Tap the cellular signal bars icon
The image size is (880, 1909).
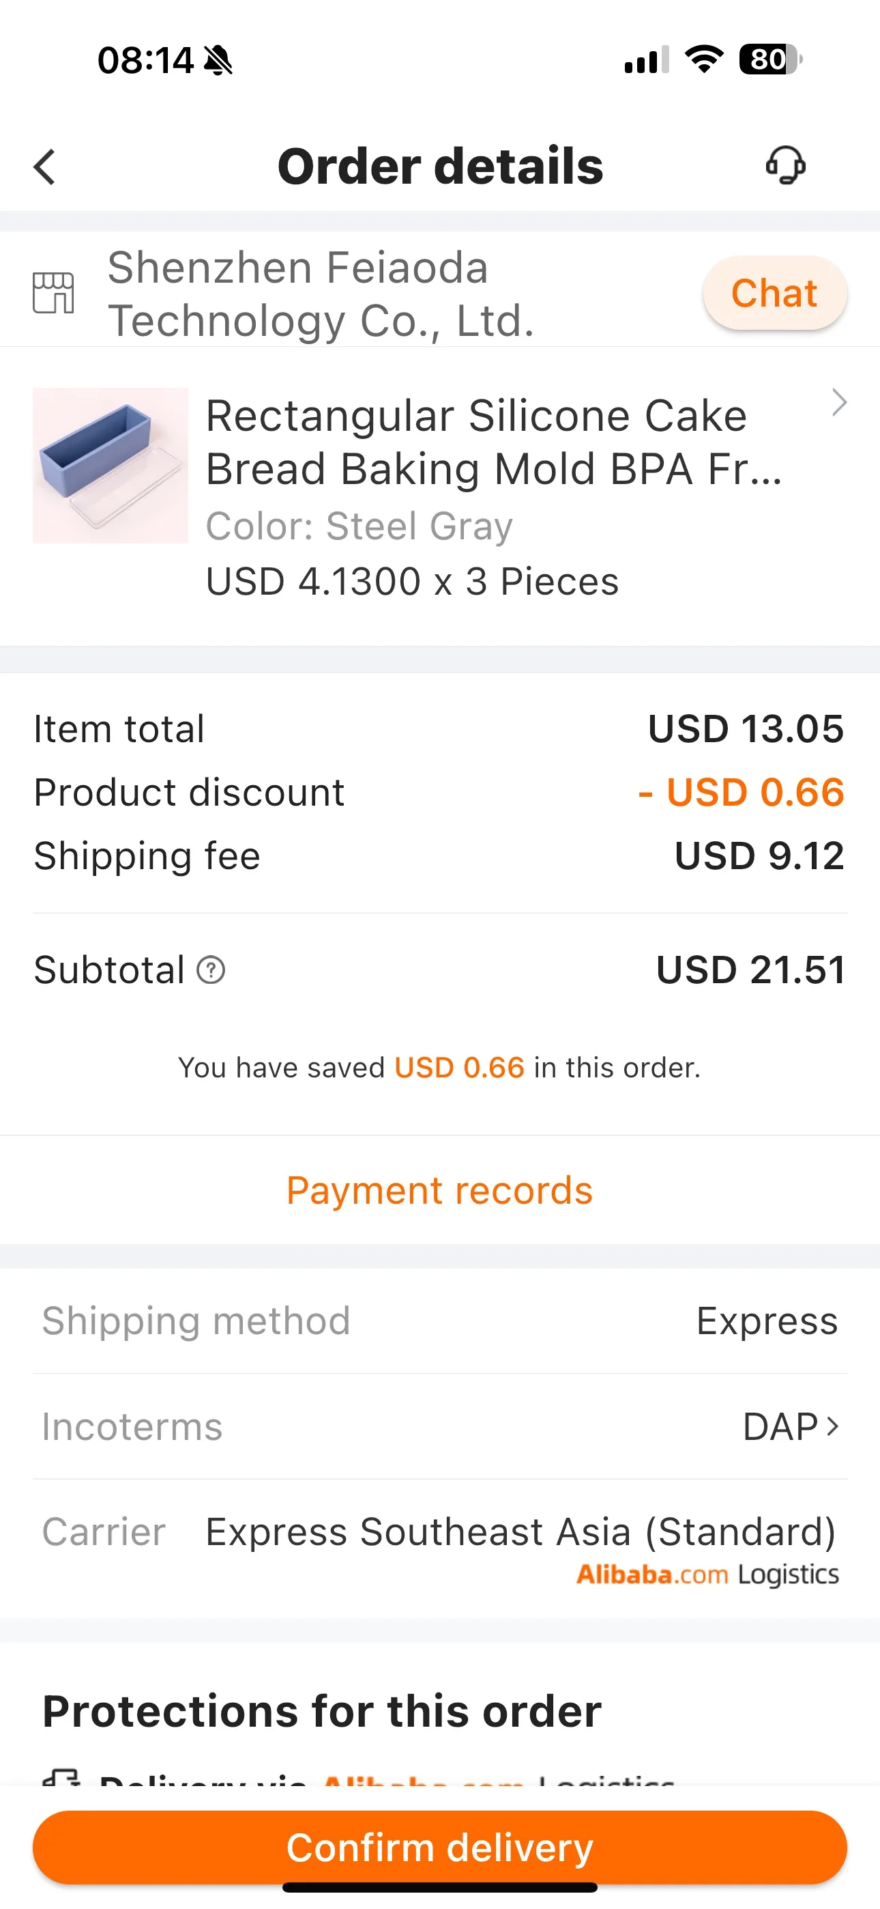[646, 60]
